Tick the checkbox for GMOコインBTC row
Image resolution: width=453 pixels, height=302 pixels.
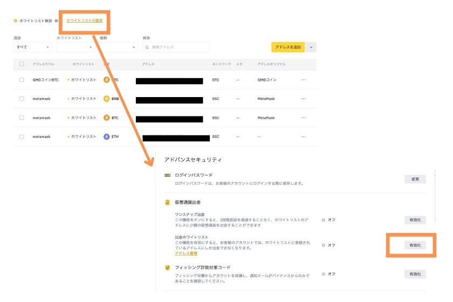[22, 80]
